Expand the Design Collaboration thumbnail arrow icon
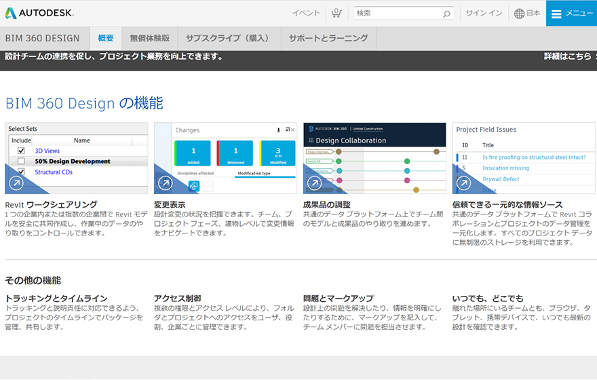The width and height of the screenshot is (597, 380). pos(315,183)
